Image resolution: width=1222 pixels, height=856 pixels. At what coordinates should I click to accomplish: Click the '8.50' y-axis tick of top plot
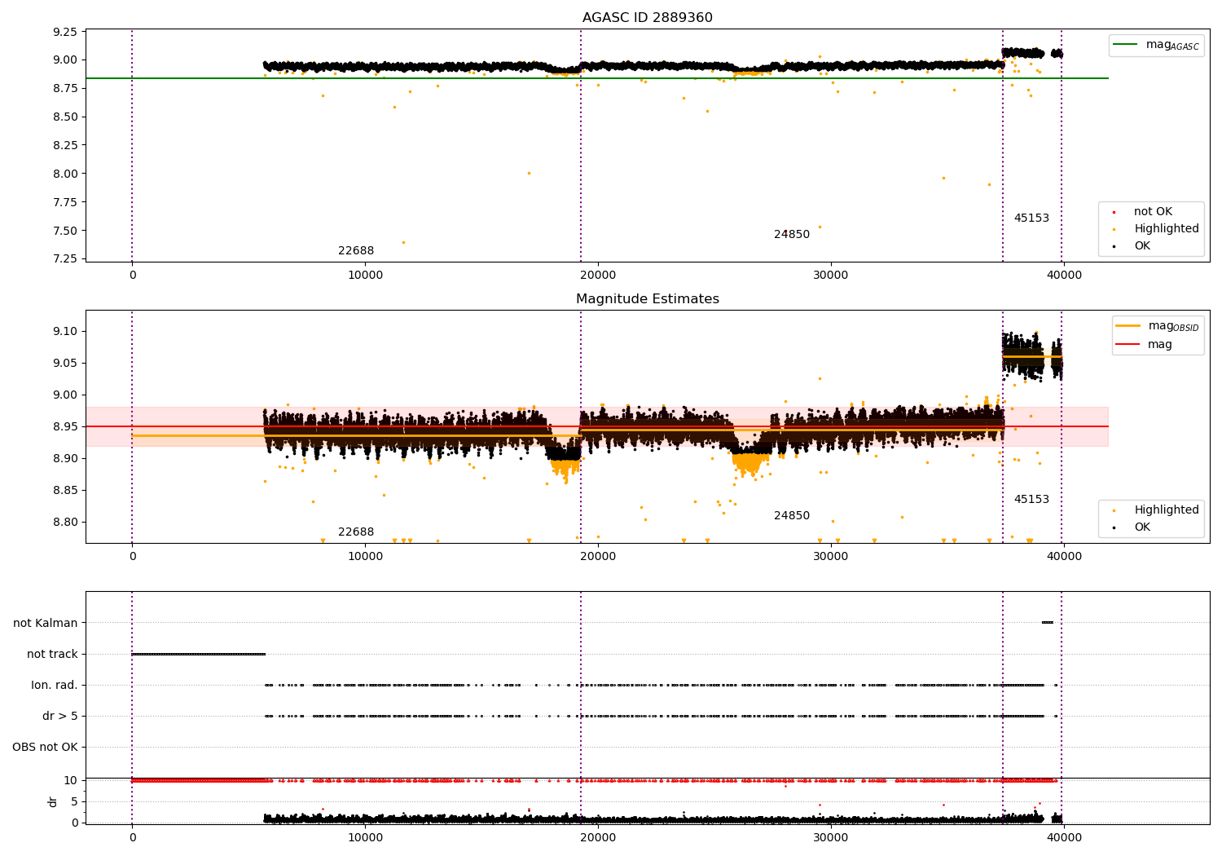(x=65, y=117)
